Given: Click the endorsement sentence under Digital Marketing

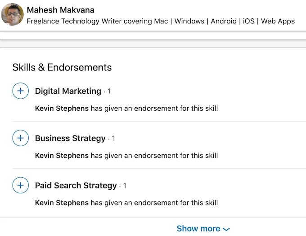Looking at the screenshot, I should pyautogui.click(x=154, y=108).
